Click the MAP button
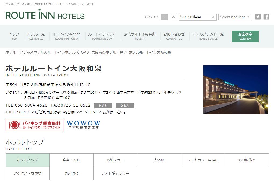 coord(103,106)
